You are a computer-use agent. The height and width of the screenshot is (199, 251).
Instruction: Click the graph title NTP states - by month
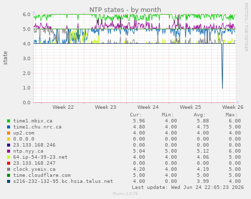[125, 10]
